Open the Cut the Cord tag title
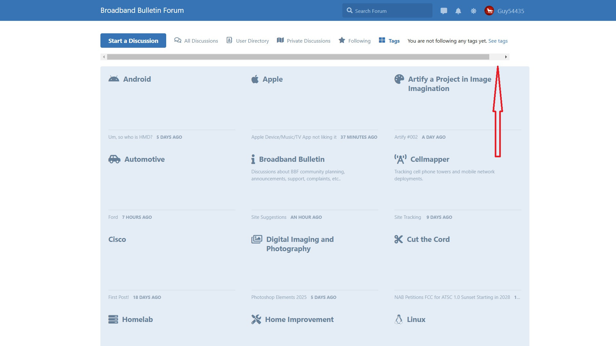616x346 pixels. click(428, 239)
